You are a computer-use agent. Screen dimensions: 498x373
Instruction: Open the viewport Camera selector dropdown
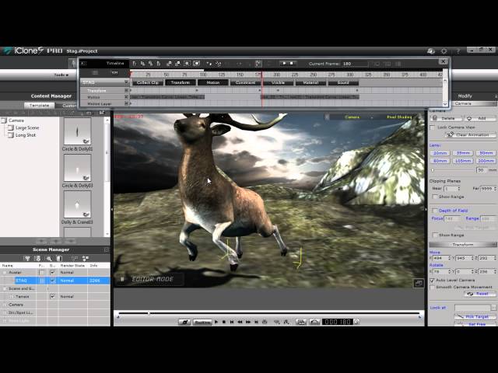coord(352,117)
